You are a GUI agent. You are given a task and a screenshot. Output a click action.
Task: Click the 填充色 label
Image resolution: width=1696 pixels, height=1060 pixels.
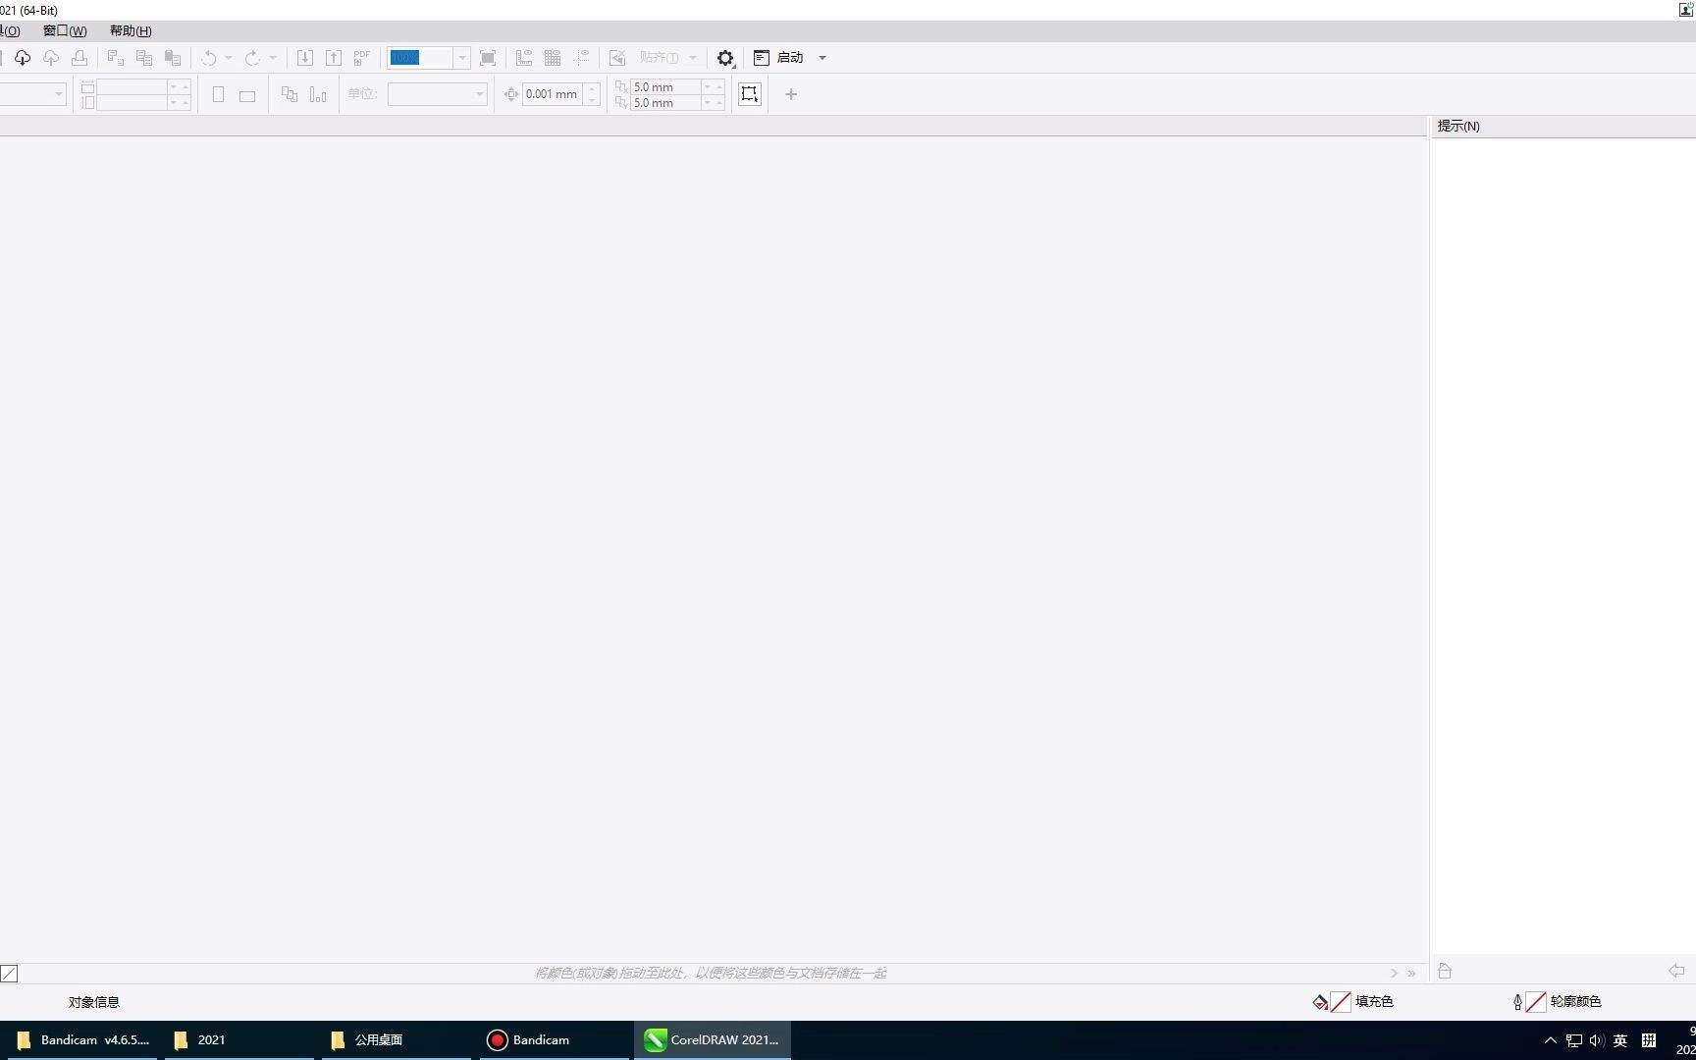[1374, 1002]
